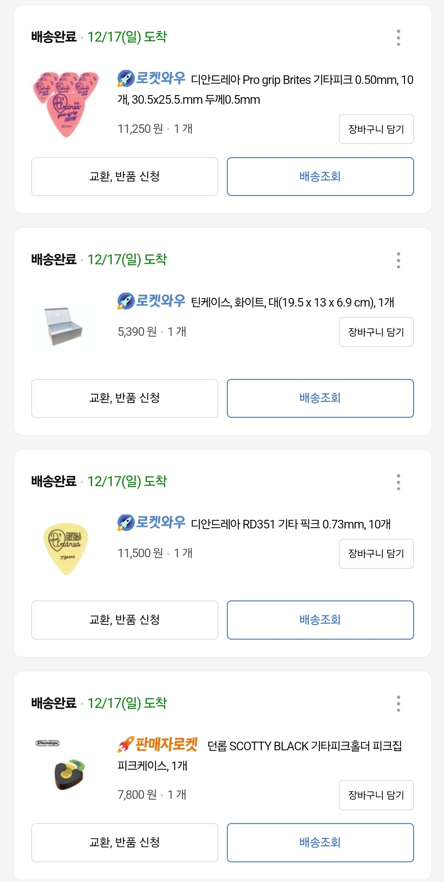This screenshot has height=882, width=444.
Task: Open pink D'Andrea picks product thumbnail
Action: pos(66,104)
